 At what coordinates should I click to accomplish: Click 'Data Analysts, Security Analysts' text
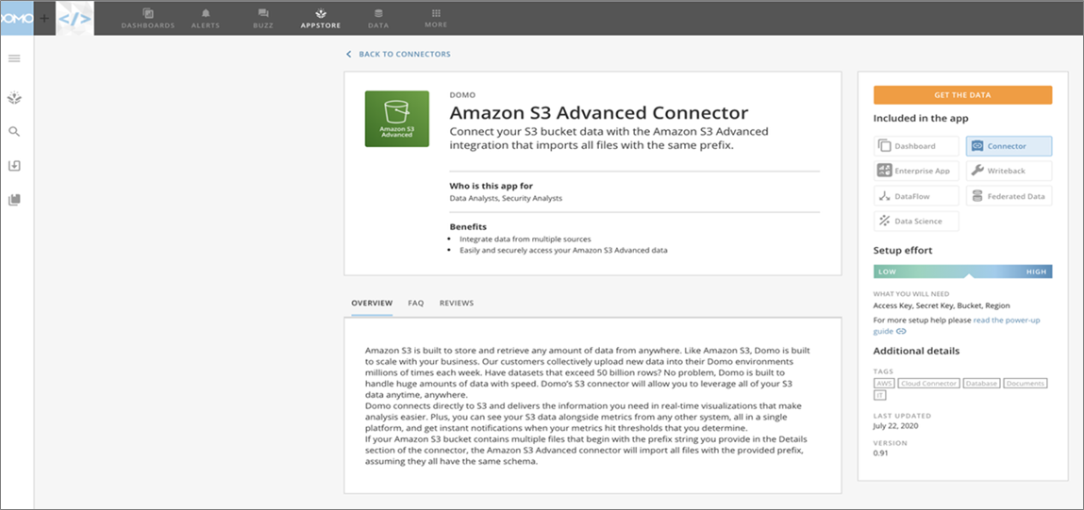(506, 198)
